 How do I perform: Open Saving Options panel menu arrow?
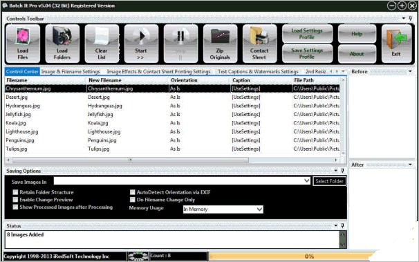(x=336, y=171)
